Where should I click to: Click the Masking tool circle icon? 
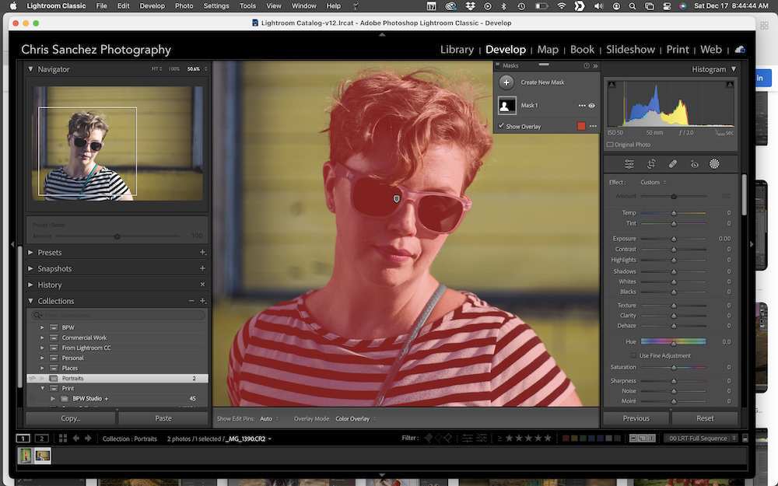pyautogui.click(x=714, y=164)
